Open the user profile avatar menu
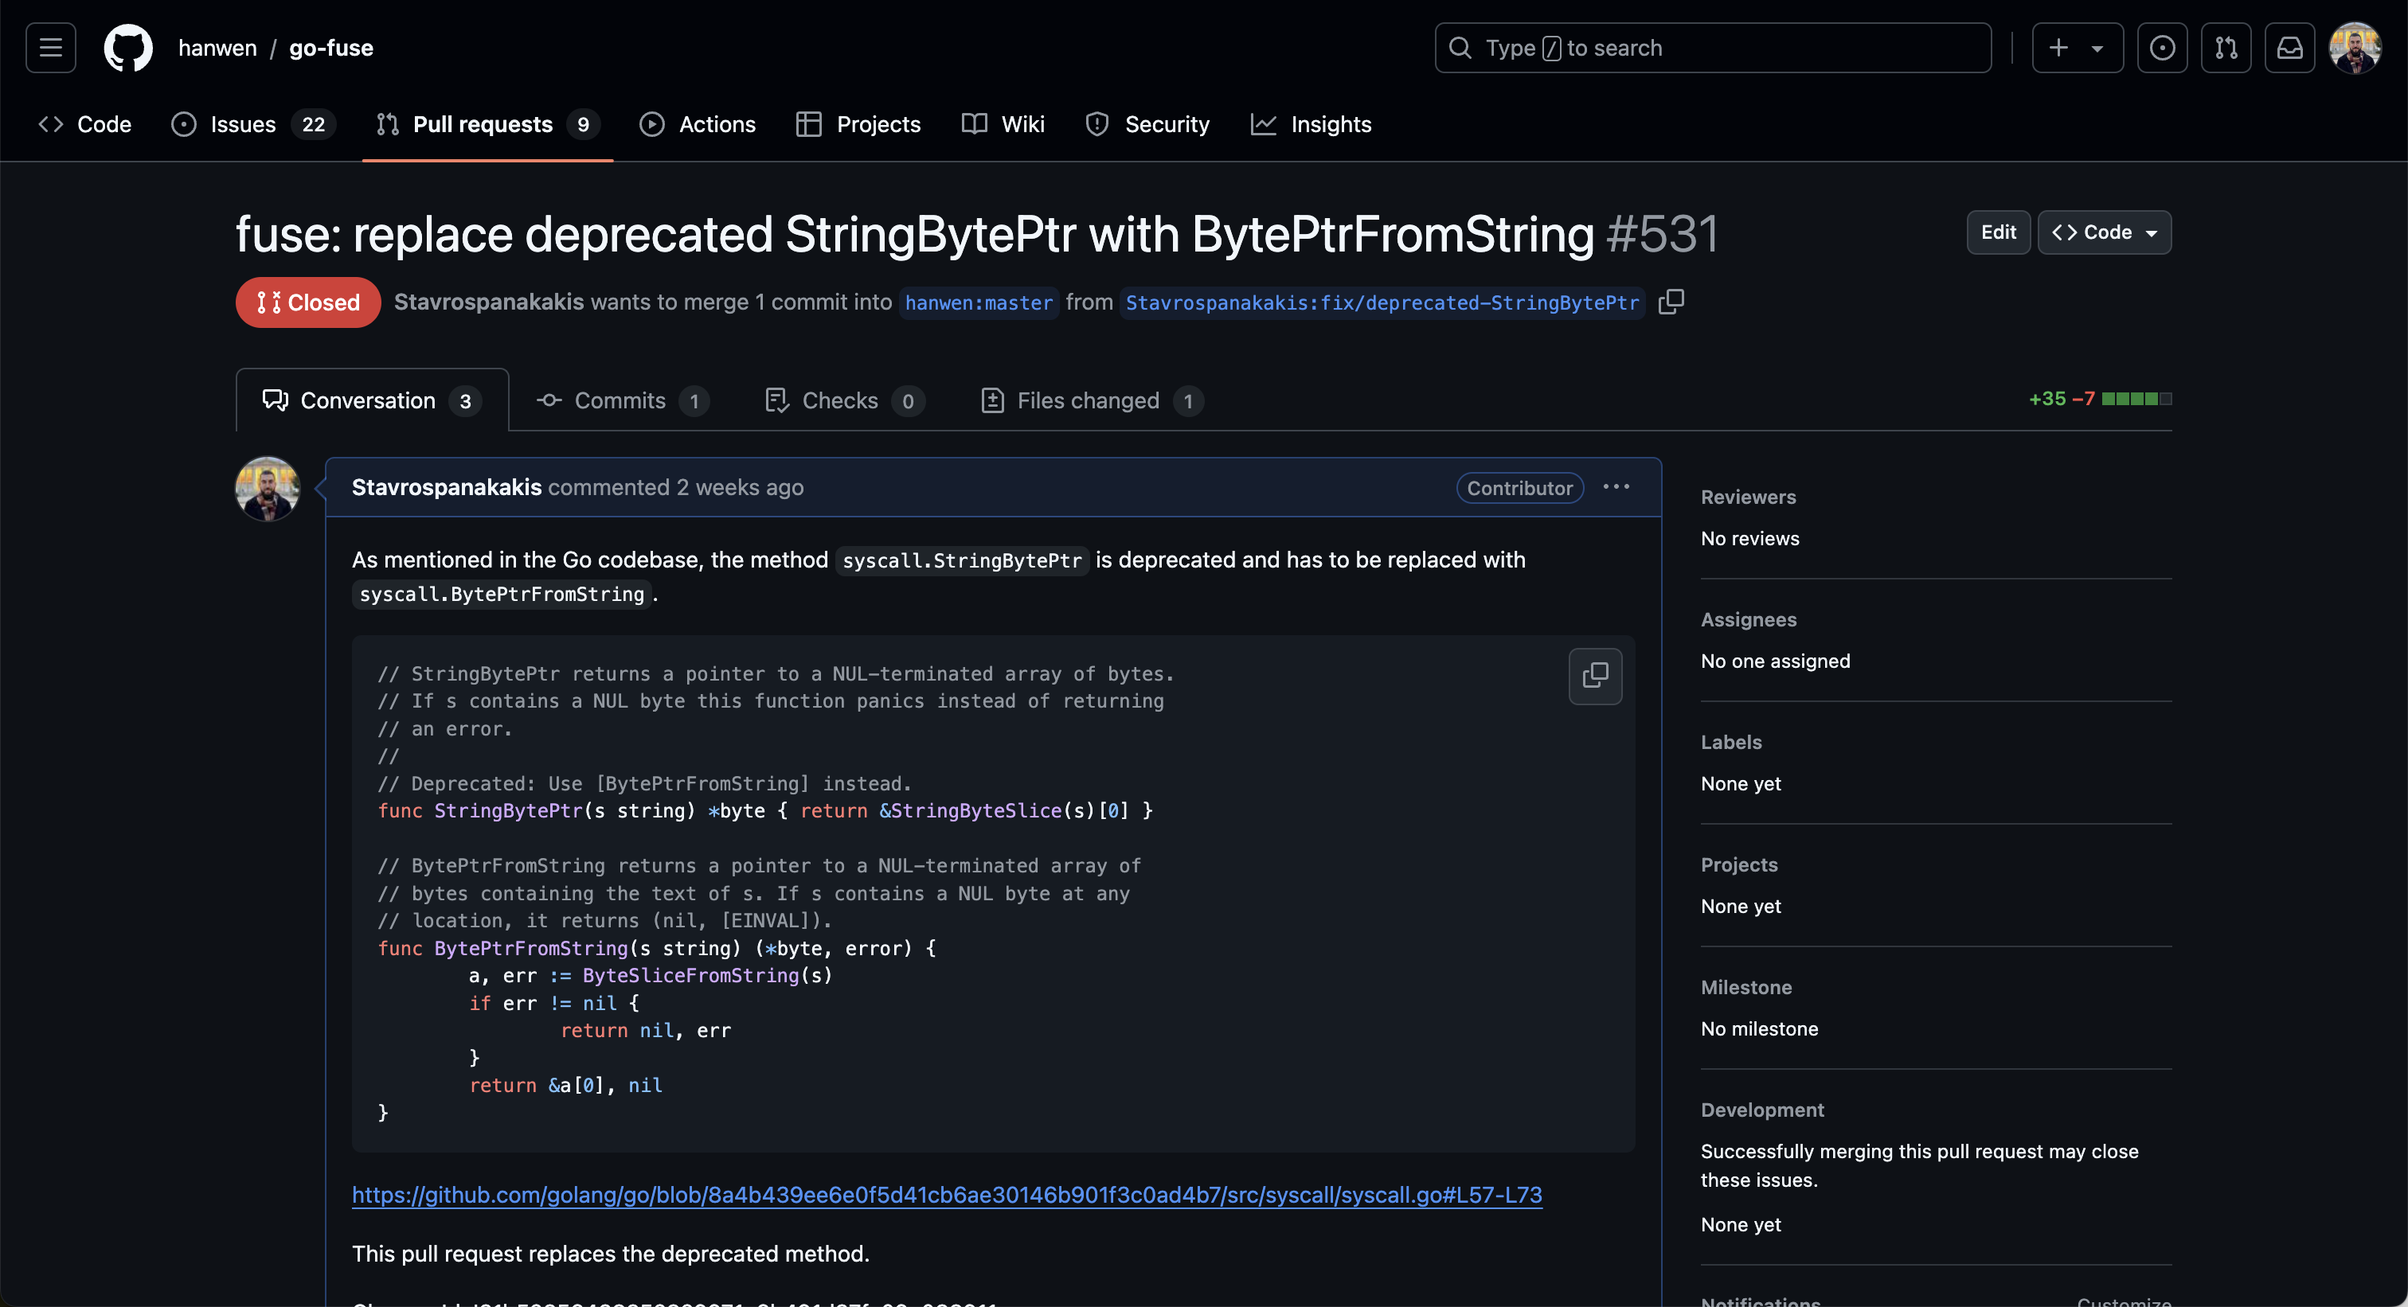The width and height of the screenshot is (2408, 1307). (2355, 48)
